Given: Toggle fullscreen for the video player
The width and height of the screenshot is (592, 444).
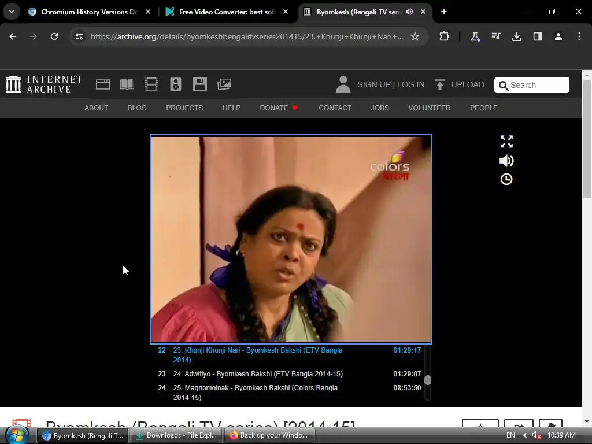Looking at the screenshot, I should pyautogui.click(x=506, y=142).
